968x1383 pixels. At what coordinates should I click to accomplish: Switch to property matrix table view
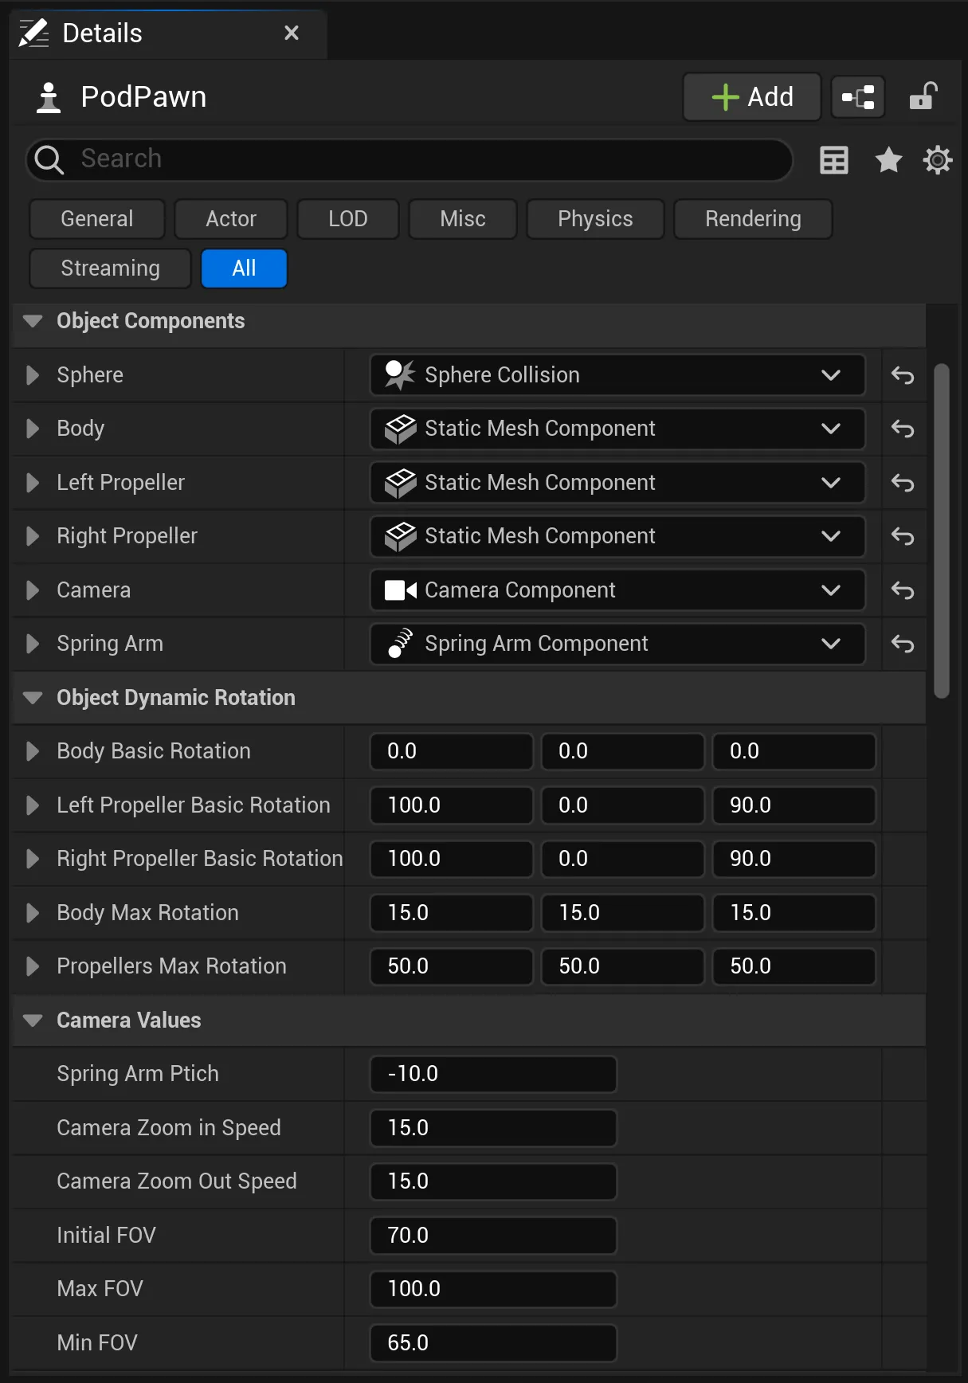click(x=834, y=160)
